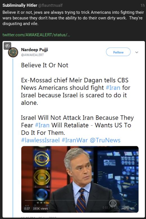The width and height of the screenshot is (146, 219).
Task: Unmute the video with the speaker icon
Action: pos(124,207)
